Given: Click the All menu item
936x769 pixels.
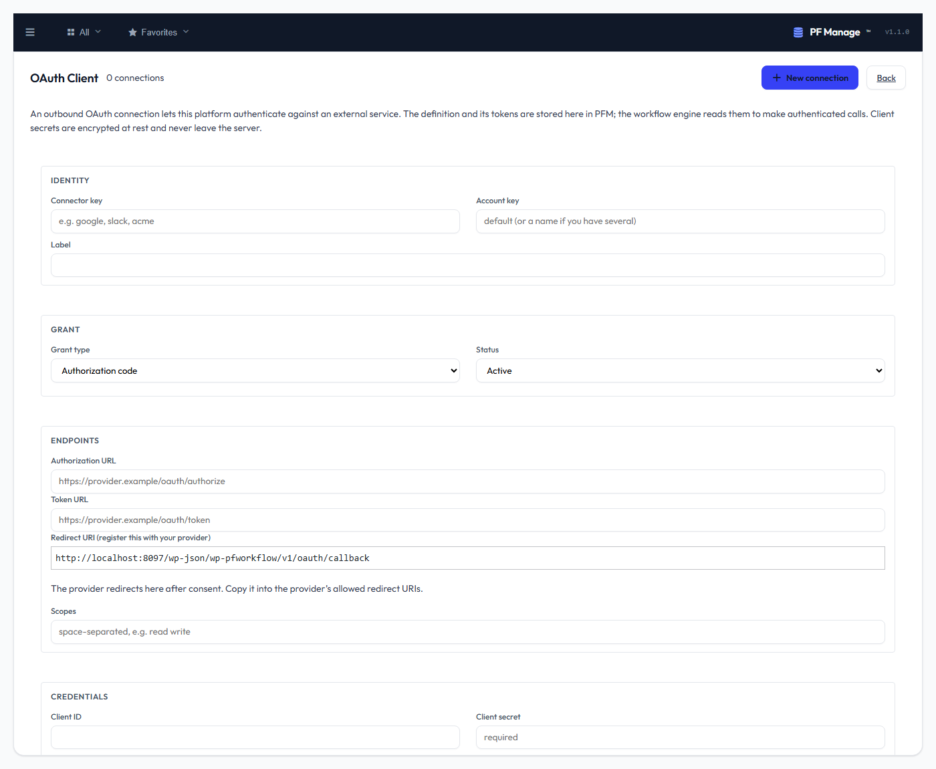Looking at the screenshot, I should point(84,32).
